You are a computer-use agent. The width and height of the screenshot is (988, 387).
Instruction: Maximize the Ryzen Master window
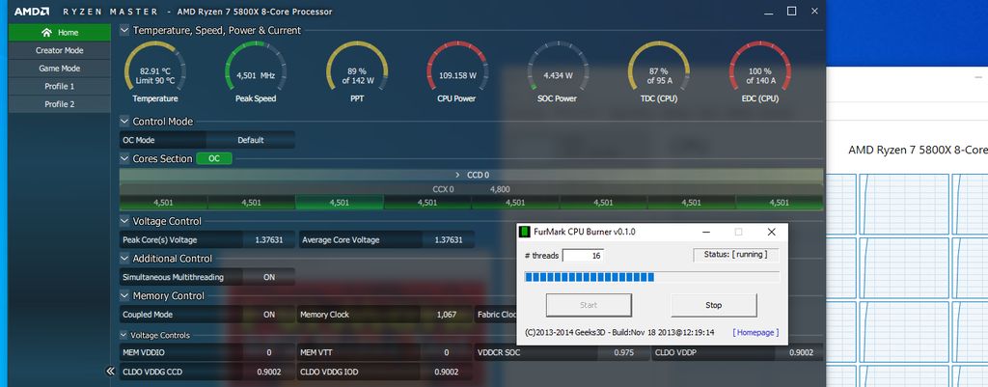(792, 12)
